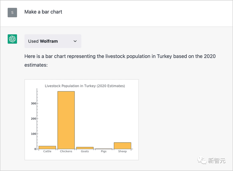Click the user avatar "S" icon
Viewport: 233px width, 171px height.
coord(12,12)
